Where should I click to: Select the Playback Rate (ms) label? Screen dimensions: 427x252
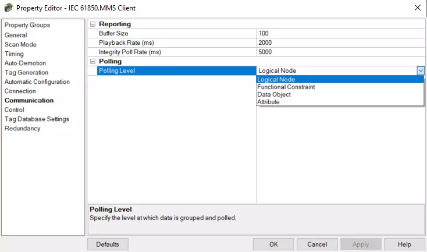click(x=126, y=42)
